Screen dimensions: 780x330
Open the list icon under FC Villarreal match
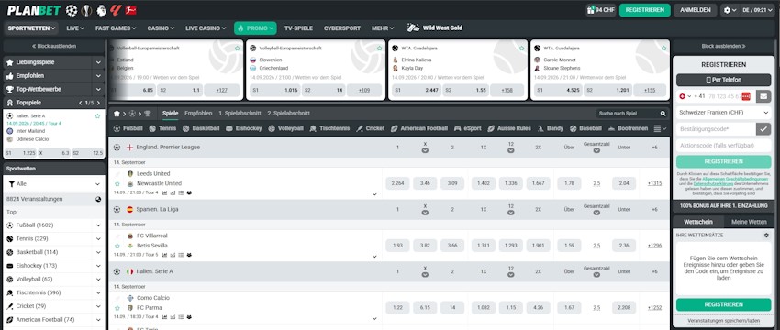[x=181, y=255]
